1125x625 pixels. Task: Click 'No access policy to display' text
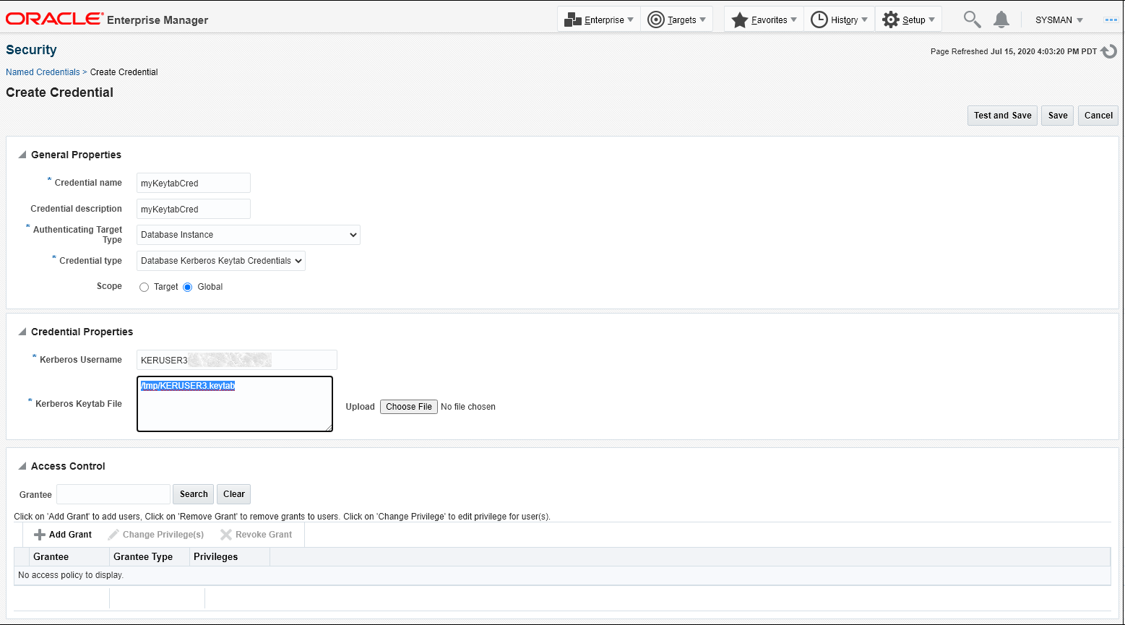(71, 575)
